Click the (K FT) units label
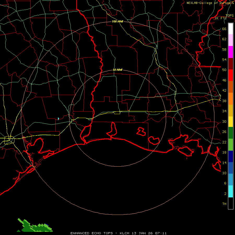This screenshot has width=235, height=235. tap(221, 18)
